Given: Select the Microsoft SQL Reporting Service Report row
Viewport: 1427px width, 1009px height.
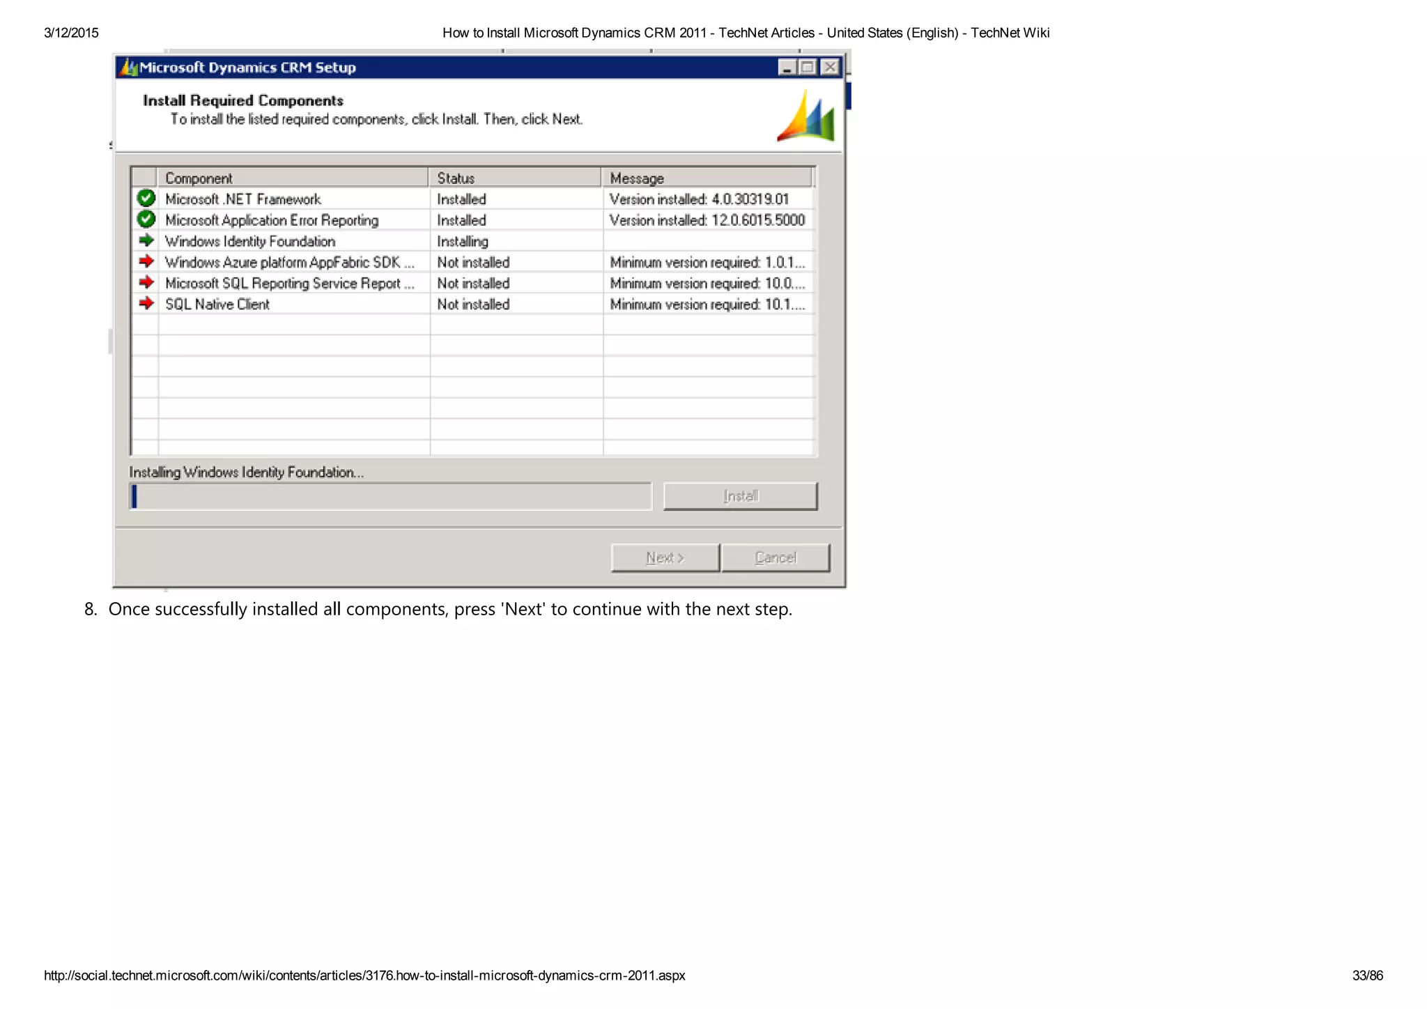Looking at the screenshot, I should pyautogui.click(x=473, y=283).
